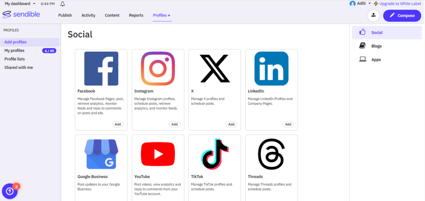Viewport: 425px width, 201px height.
Task: Click the Google Business store icon
Action: tap(101, 154)
